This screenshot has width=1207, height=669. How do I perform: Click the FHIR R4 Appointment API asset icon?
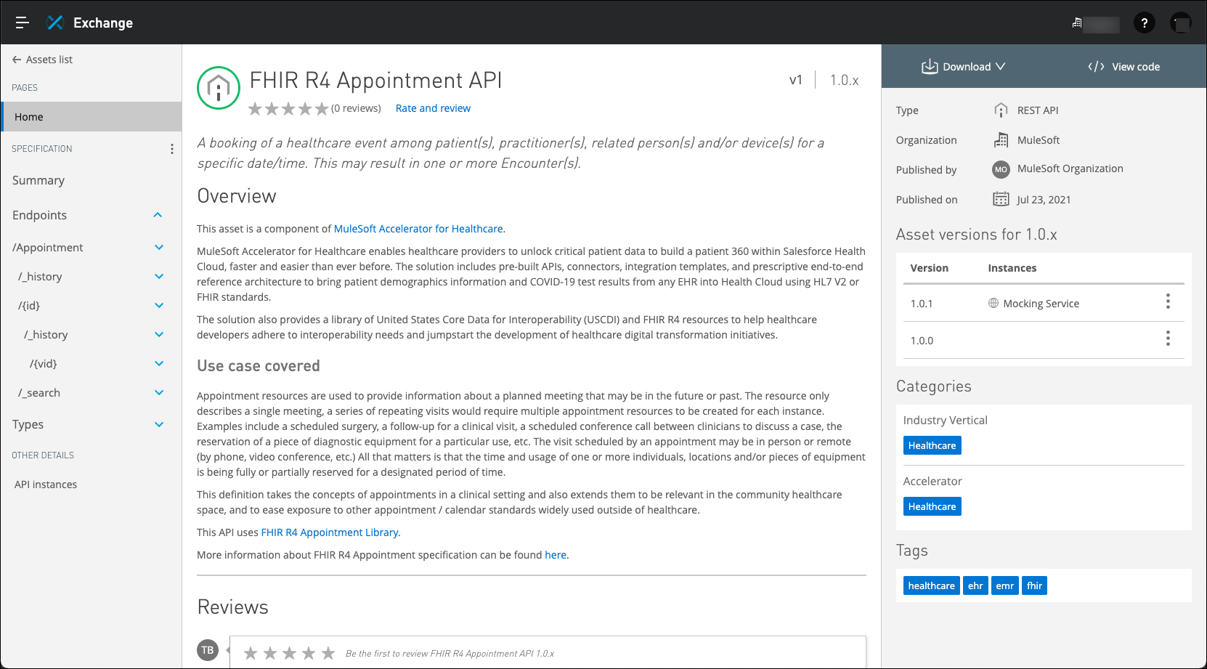[219, 88]
